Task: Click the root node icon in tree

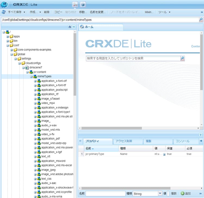Action: 7,32
